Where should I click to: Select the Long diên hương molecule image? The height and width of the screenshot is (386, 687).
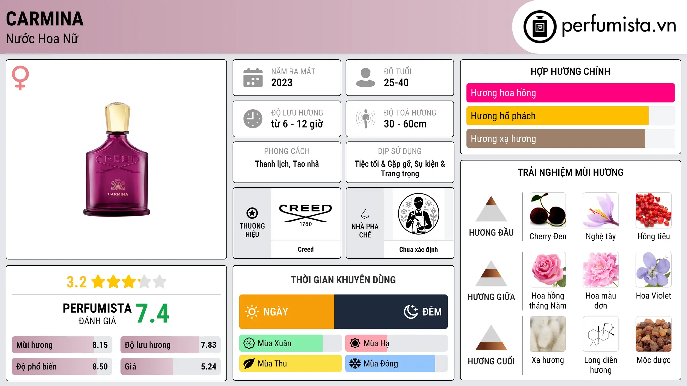[x=601, y=334]
